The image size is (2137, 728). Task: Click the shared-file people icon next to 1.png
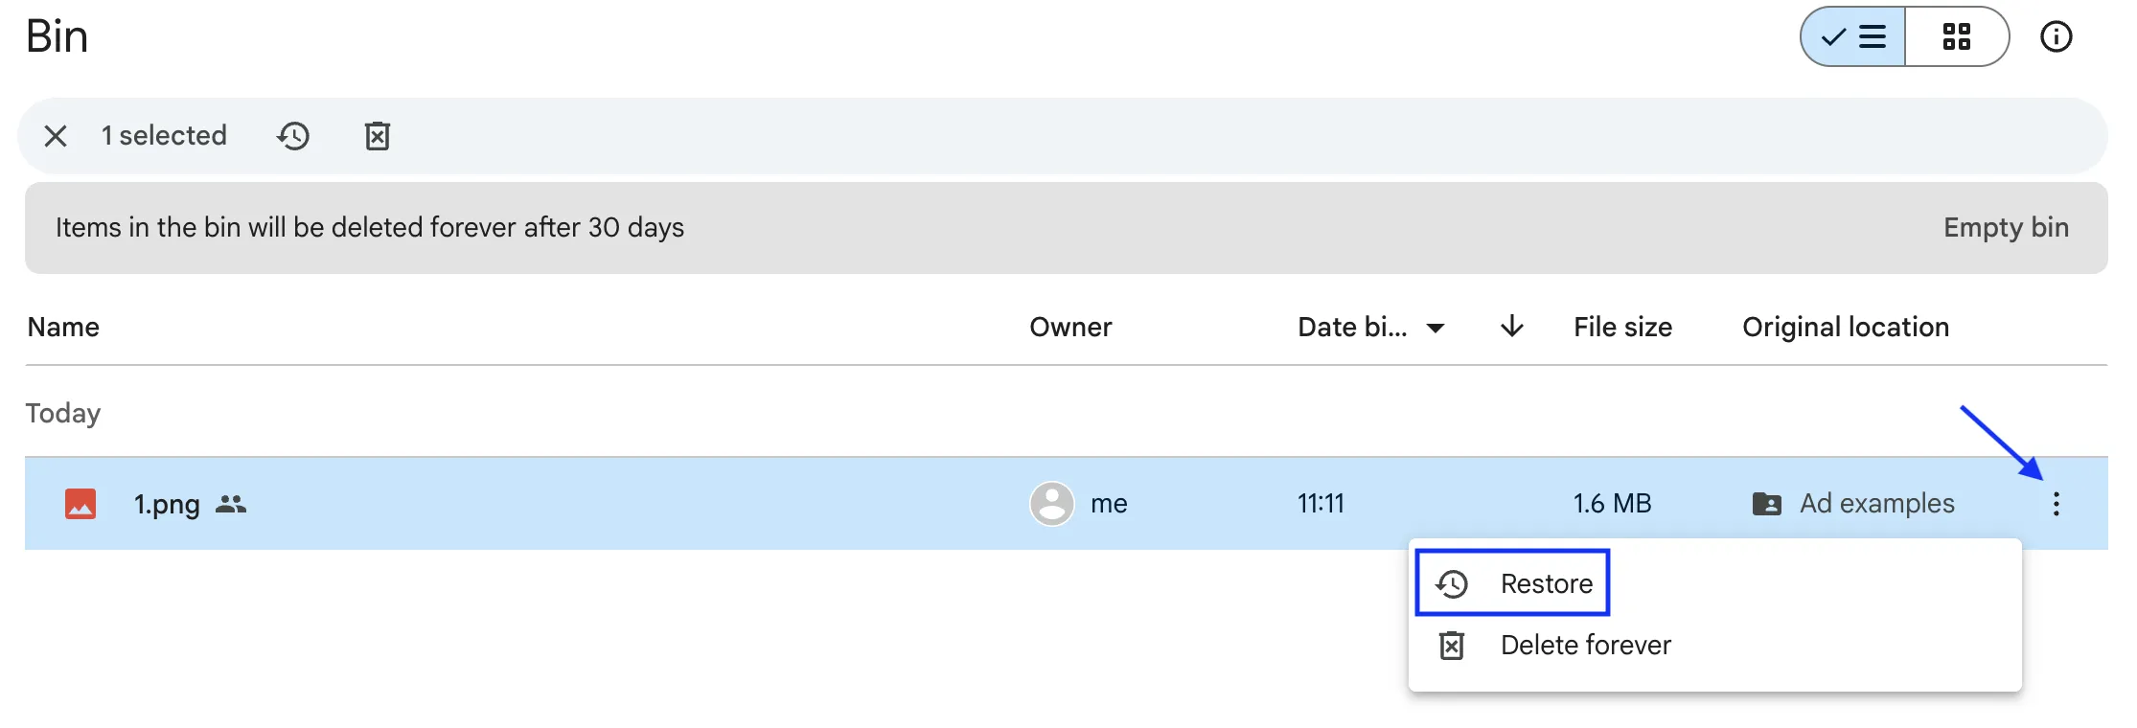coord(233,504)
